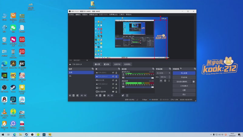Open 设置 settings button in Controls panel
This screenshot has width=243, height=137.
(184, 90)
